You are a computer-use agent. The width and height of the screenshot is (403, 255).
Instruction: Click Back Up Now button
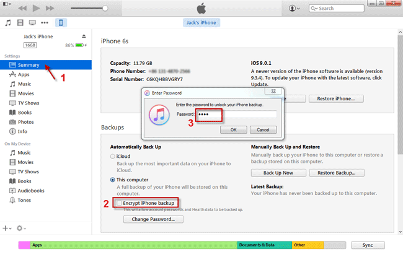tap(278, 173)
